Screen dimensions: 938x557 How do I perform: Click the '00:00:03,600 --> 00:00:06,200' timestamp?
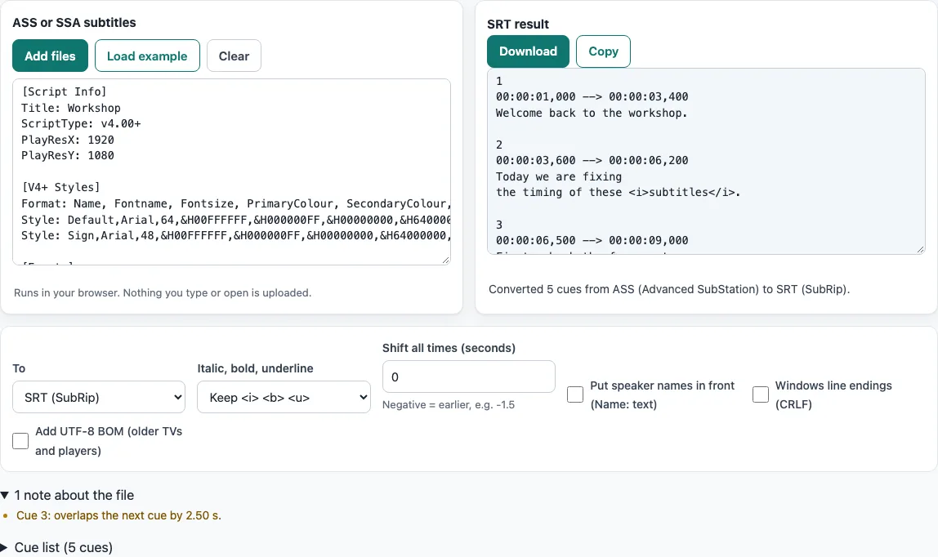pos(592,160)
